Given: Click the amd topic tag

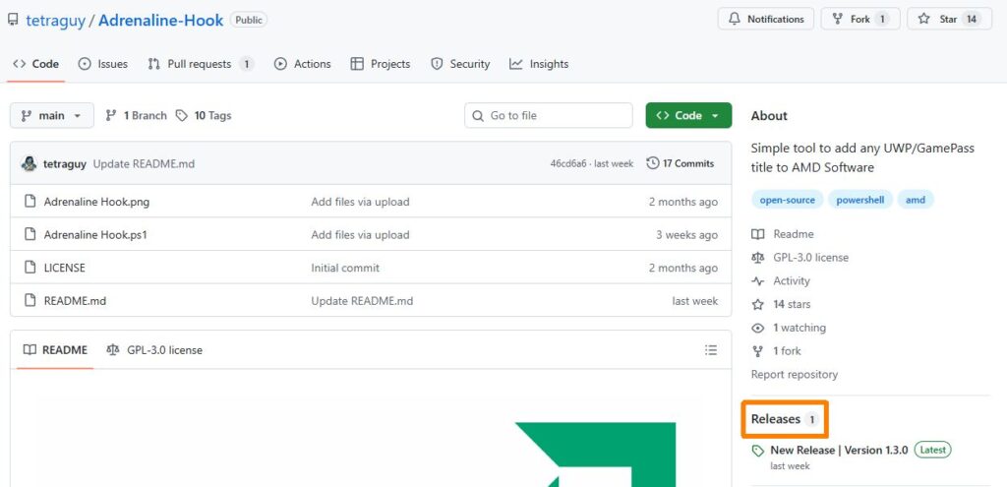Looking at the screenshot, I should point(916,200).
